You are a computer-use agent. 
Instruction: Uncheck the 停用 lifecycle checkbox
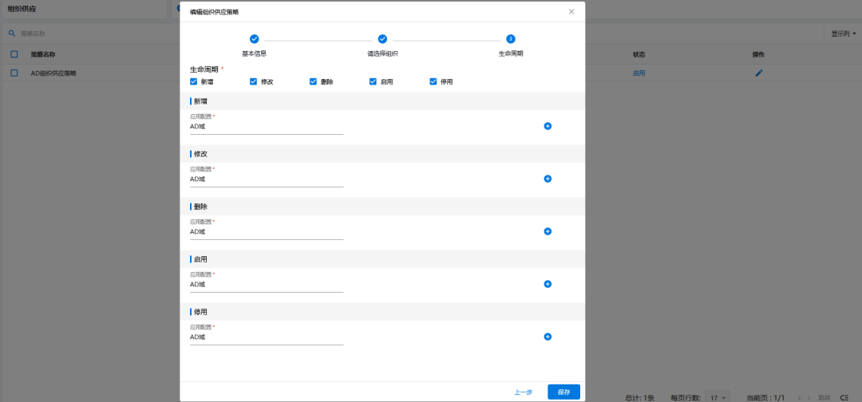(433, 81)
